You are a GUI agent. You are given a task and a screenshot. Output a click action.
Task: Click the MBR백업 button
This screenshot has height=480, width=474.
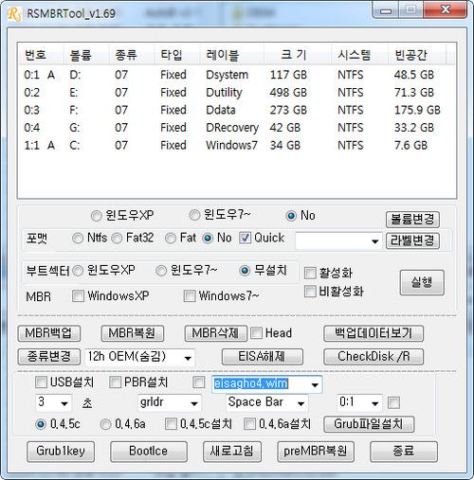click(49, 333)
